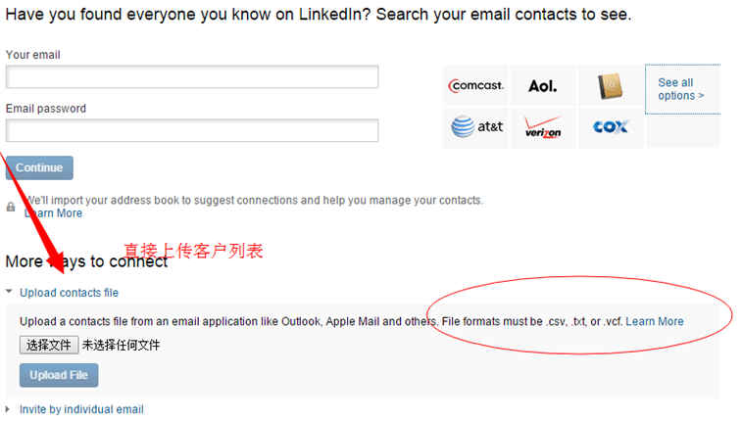The image size is (742, 422).
Task: Click the 选择文件 choose file button
Action: tap(49, 345)
